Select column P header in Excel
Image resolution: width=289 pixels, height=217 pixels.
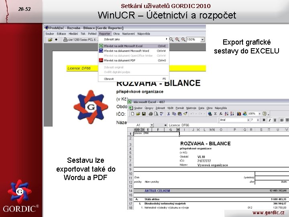point(235,130)
